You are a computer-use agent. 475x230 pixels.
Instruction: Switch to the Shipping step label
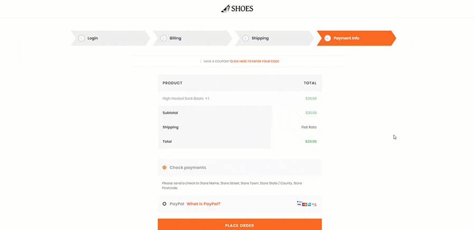tap(260, 38)
